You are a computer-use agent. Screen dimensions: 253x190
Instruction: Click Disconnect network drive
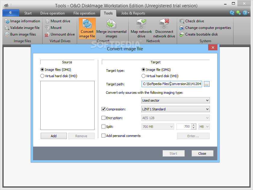coord(164,28)
